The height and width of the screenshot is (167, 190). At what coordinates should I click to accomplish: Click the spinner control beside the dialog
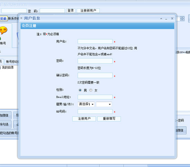[x=182, y=19]
